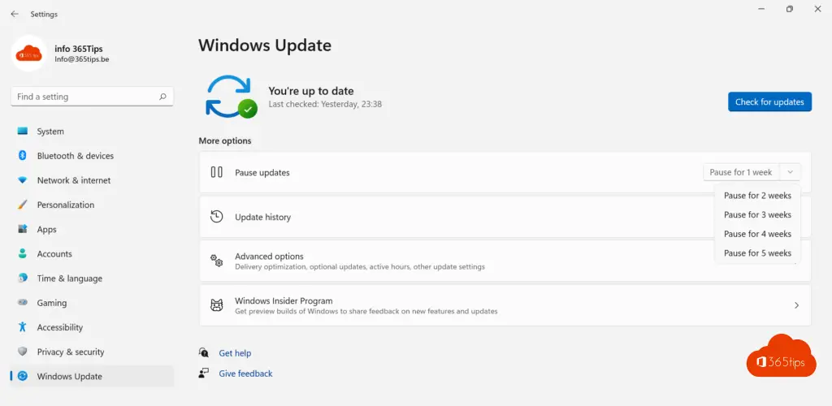The width and height of the screenshot is (832, 406).
Task: Click the Delivery optimization description text
Action: [x=360, y=266]
